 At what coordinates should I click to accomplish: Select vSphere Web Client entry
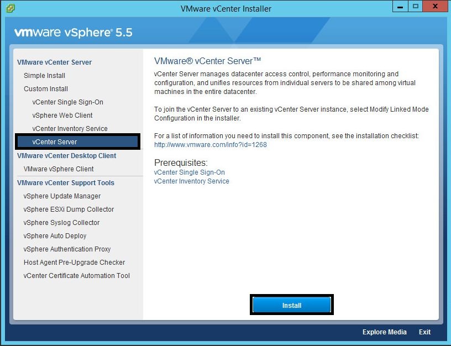tap(62, 116)
